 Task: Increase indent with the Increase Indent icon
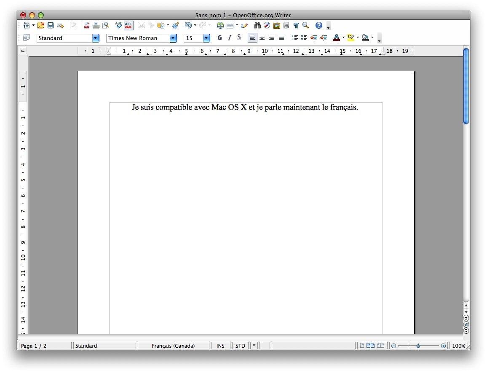click(x=324, y=38)
